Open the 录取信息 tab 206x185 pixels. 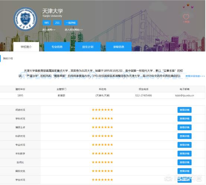coord(119,47)
